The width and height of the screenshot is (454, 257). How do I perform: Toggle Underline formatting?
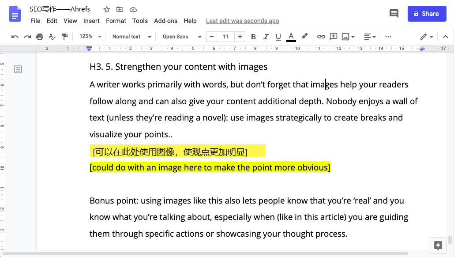pos(278,37)
